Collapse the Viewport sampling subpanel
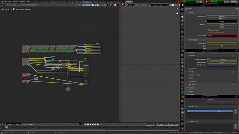 (x=188, y=56)
